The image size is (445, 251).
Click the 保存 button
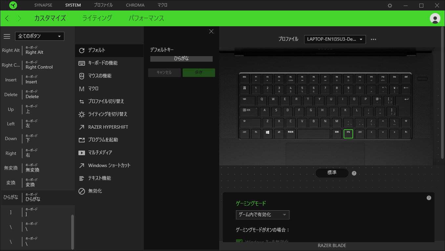click(x=199, y=73)
